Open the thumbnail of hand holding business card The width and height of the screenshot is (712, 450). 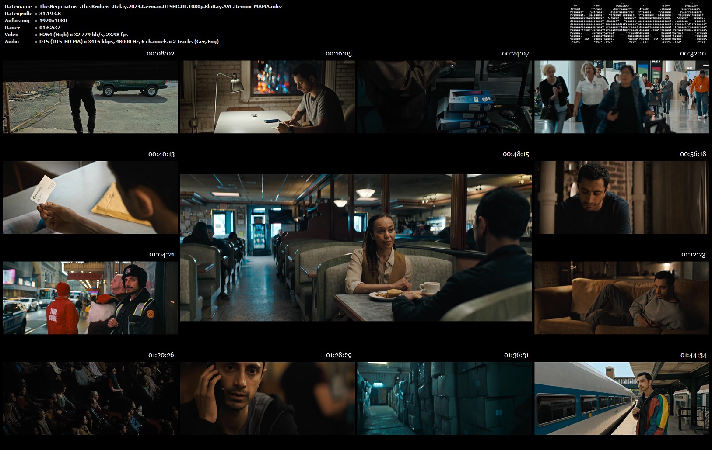[x=90, y=197]
